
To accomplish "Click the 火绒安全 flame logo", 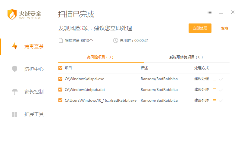I will click(x=12, y=14).
